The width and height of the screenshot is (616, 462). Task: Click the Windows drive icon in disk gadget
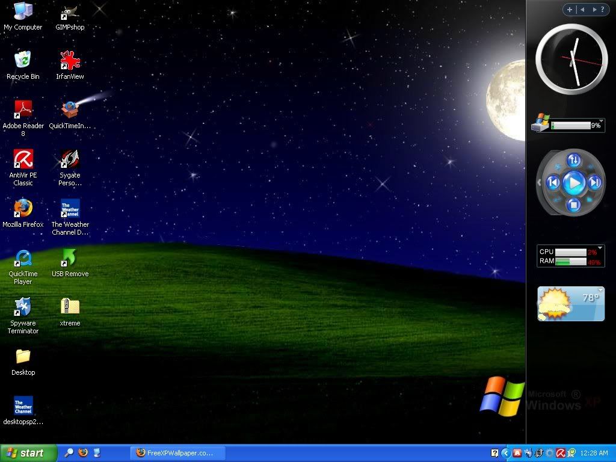pos(540,122)
